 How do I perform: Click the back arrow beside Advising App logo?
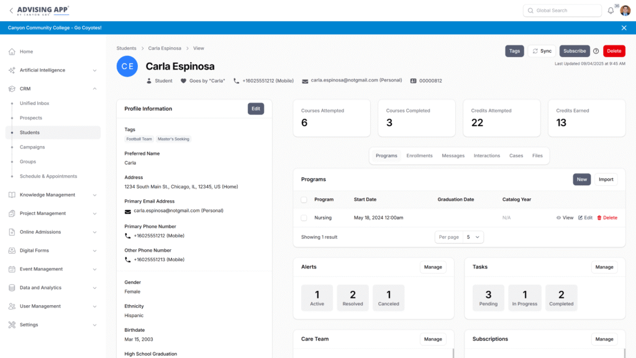tap(11, 11)
